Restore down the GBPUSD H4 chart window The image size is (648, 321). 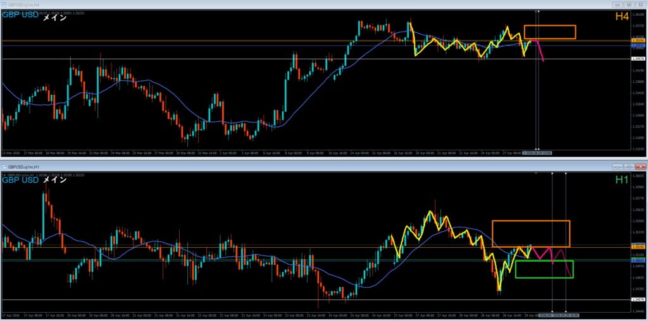click(629, 4)
